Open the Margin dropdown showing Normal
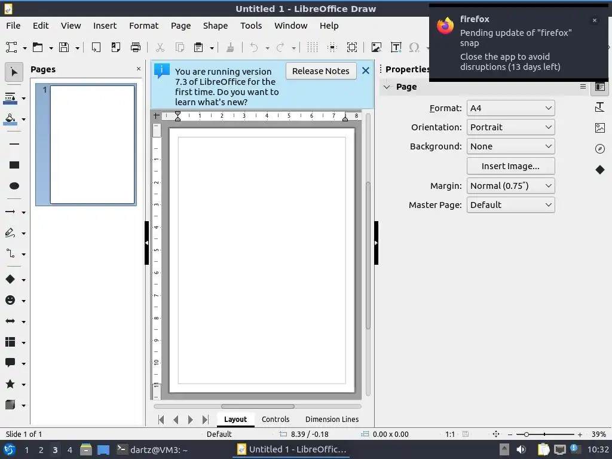This screenshot has height=459, width=612. tap(510, 186)
